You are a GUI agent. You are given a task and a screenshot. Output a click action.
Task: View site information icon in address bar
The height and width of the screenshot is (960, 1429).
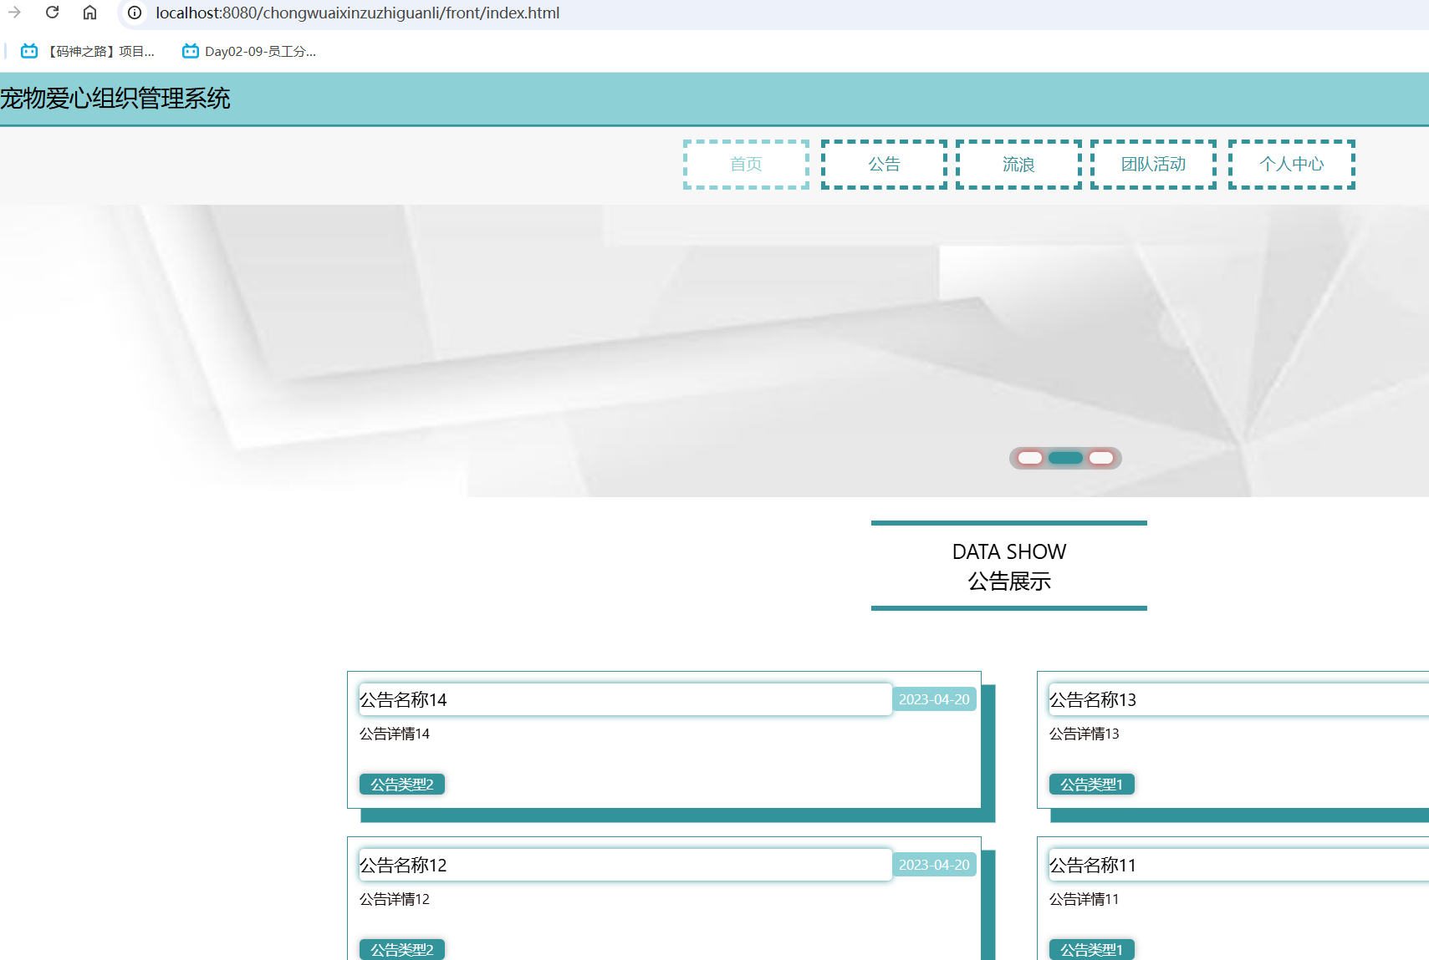pos(135,13)
